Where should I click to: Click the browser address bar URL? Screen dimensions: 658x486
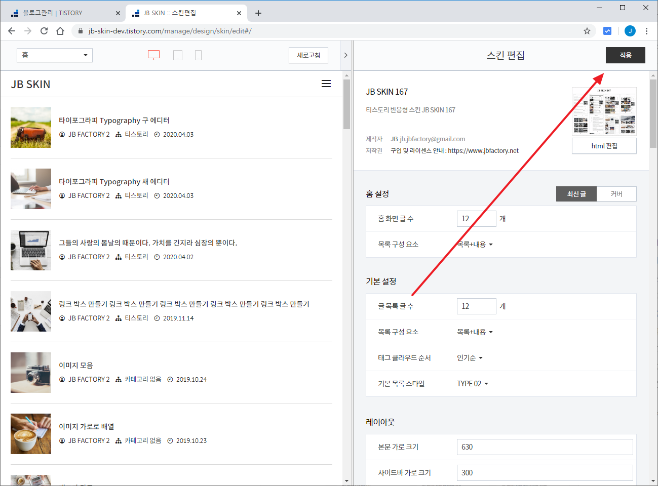170,31
